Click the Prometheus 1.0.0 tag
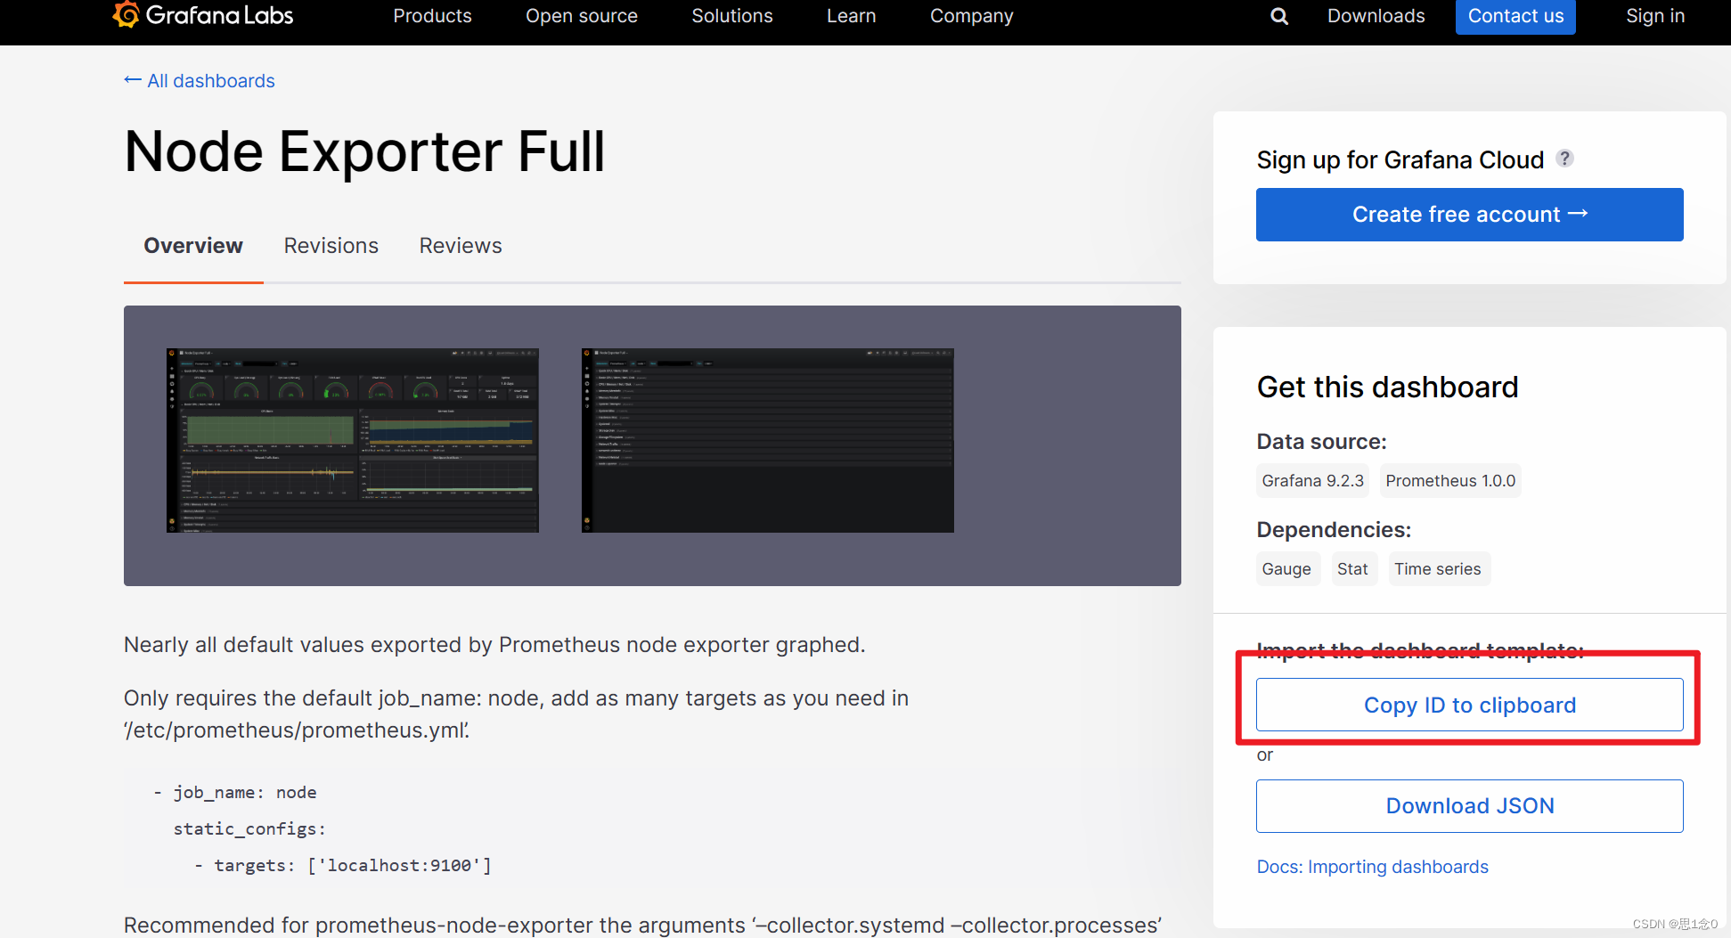The height and width of the screenshot is (938, 1731). pos(1450,481)
